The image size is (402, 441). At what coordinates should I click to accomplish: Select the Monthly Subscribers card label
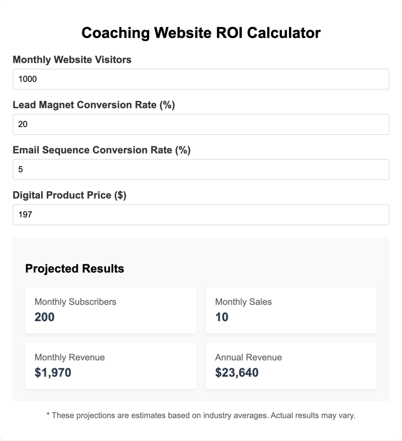point(76,302)
